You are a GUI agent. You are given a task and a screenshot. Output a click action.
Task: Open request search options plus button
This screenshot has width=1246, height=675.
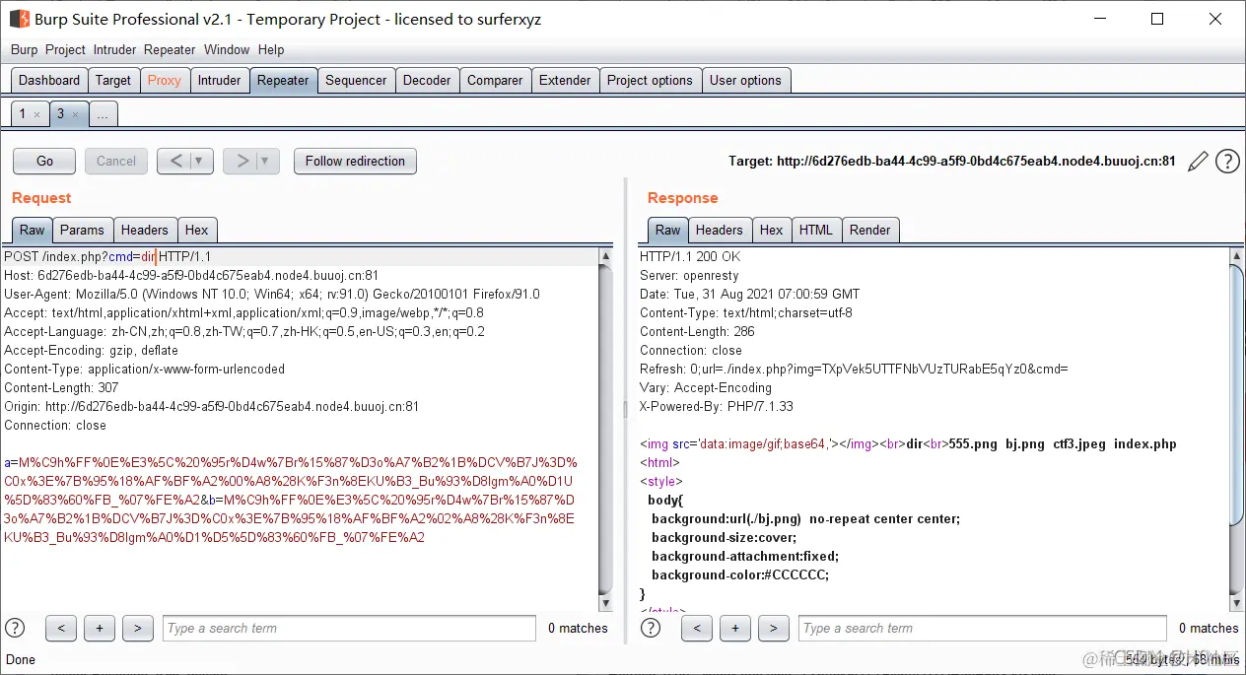[x=100, y=628]
